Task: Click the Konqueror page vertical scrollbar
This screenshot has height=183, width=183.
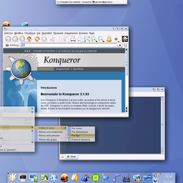Action: (126, 81)
